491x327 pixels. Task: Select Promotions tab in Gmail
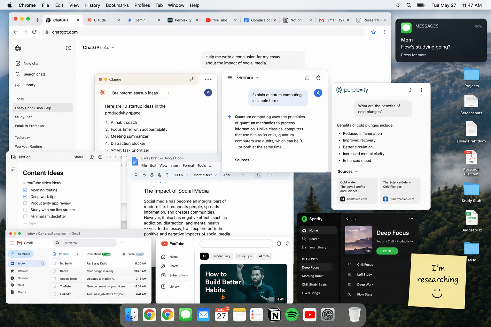coord(98,254)
